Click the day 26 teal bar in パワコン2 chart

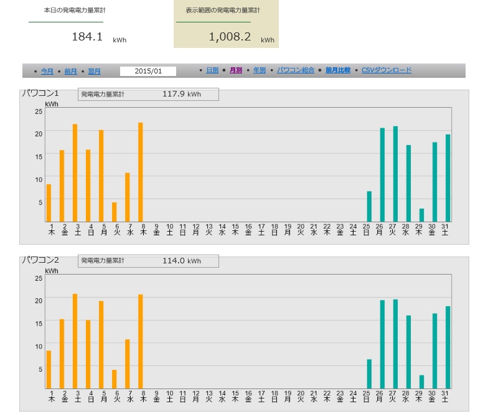point(382,344)
